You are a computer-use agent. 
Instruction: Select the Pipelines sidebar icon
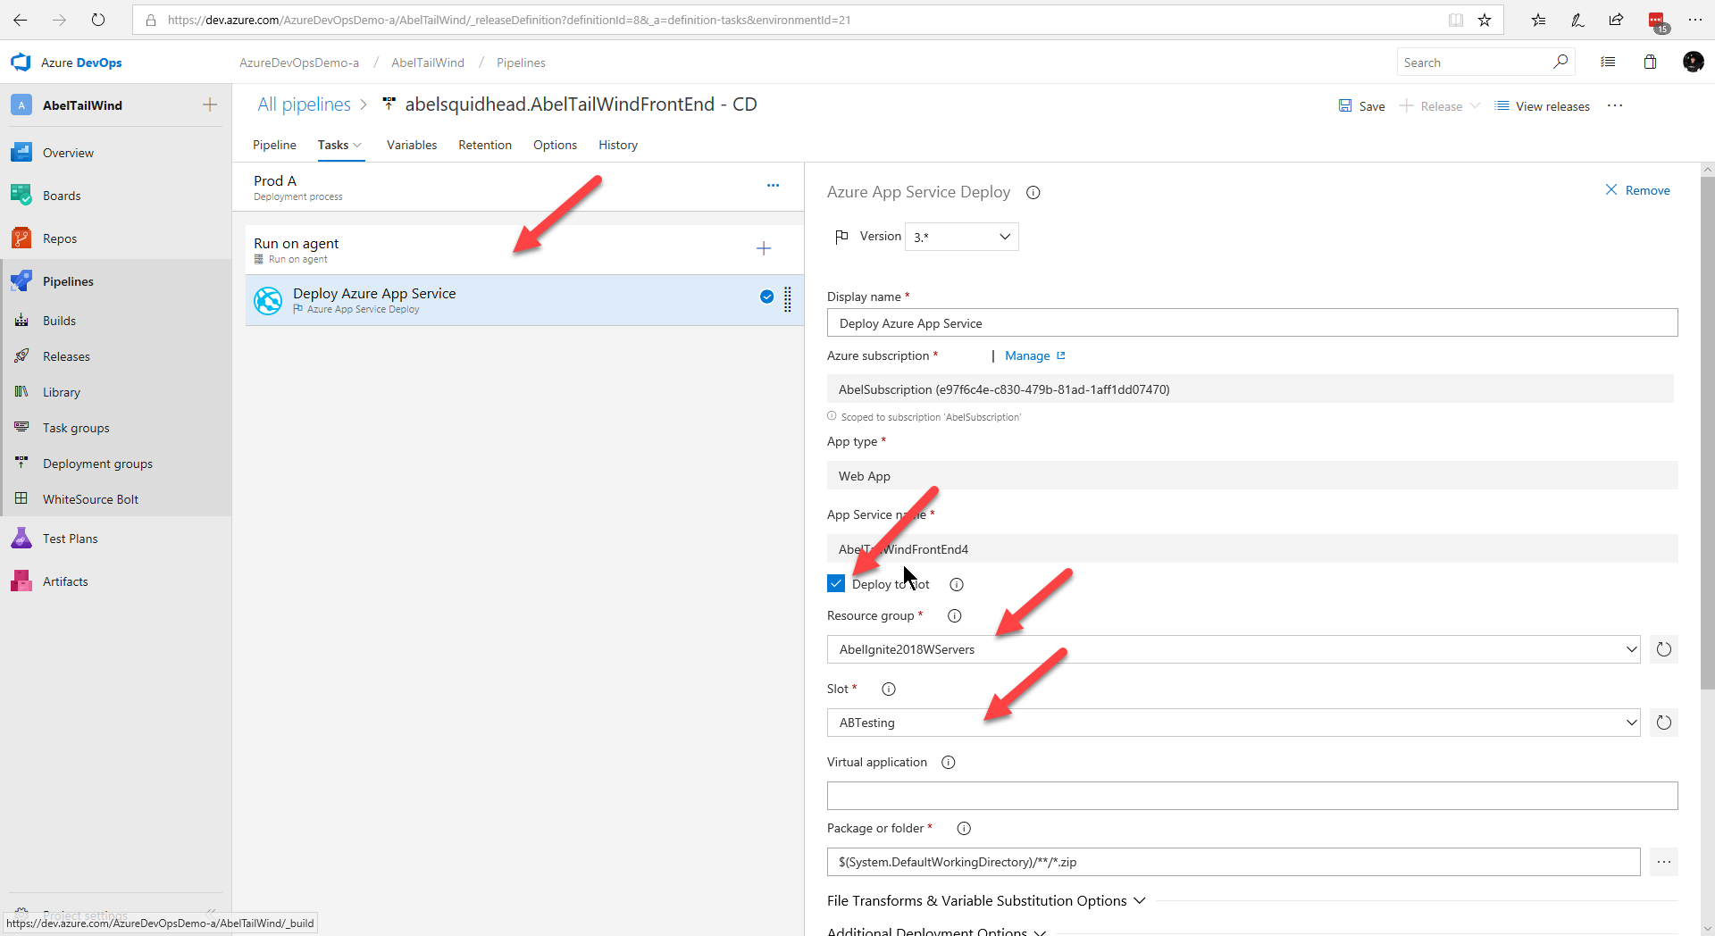coord(21,281)
